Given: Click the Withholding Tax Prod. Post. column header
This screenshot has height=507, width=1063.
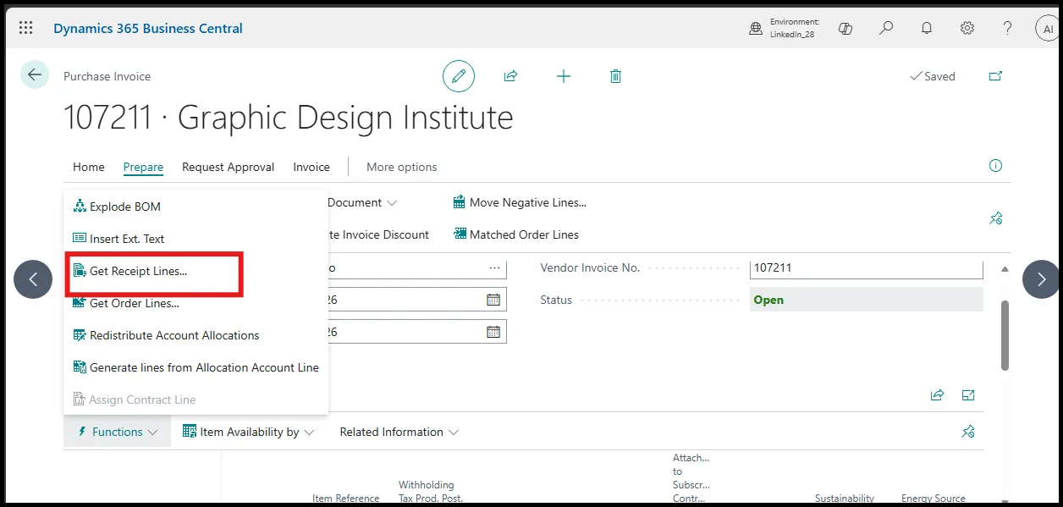Looking at the screenshot, I should point(431,492).
